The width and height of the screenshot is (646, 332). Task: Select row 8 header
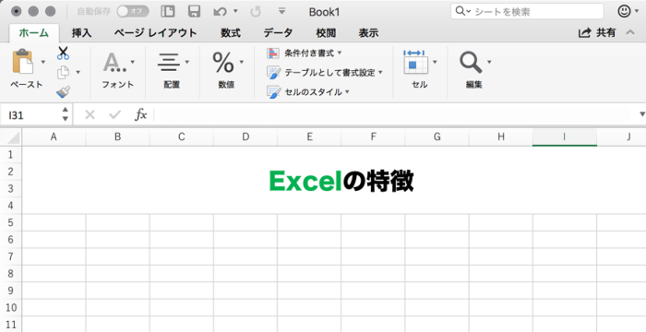11,274
